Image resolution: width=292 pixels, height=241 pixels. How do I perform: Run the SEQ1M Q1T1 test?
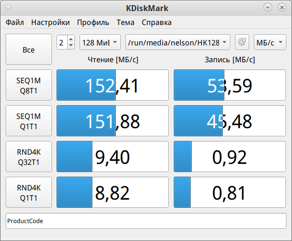29,121
